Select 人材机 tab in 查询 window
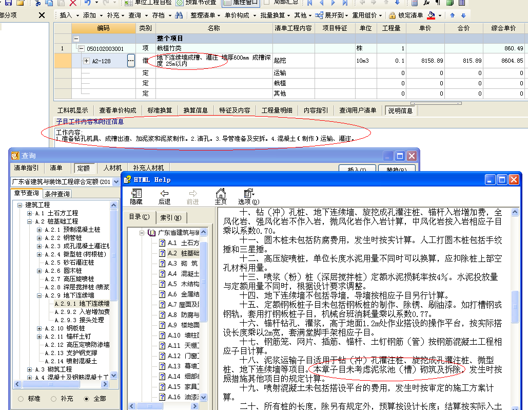Screen dimensions: 528x410 [x=112, y=168]
